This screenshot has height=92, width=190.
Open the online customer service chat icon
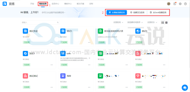185,88
